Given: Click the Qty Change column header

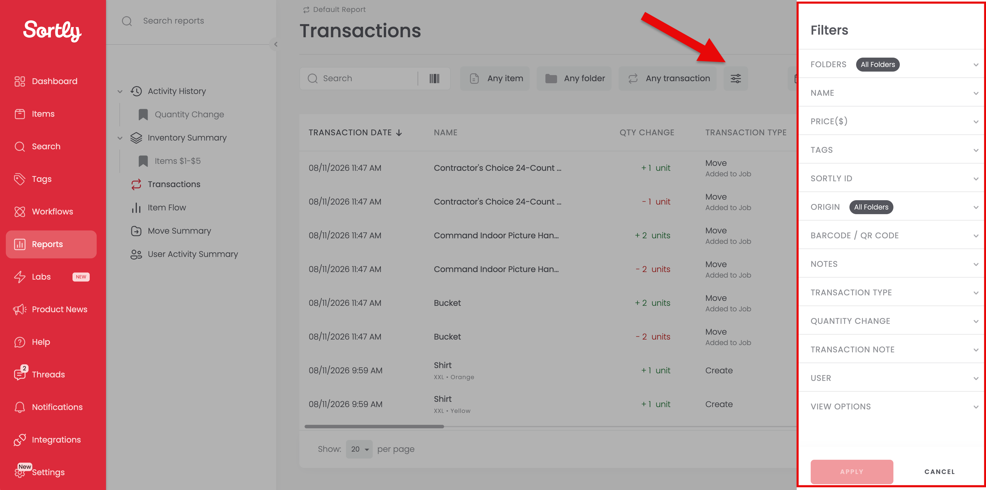Looking at the screenshot, I should tap(647, 132).
